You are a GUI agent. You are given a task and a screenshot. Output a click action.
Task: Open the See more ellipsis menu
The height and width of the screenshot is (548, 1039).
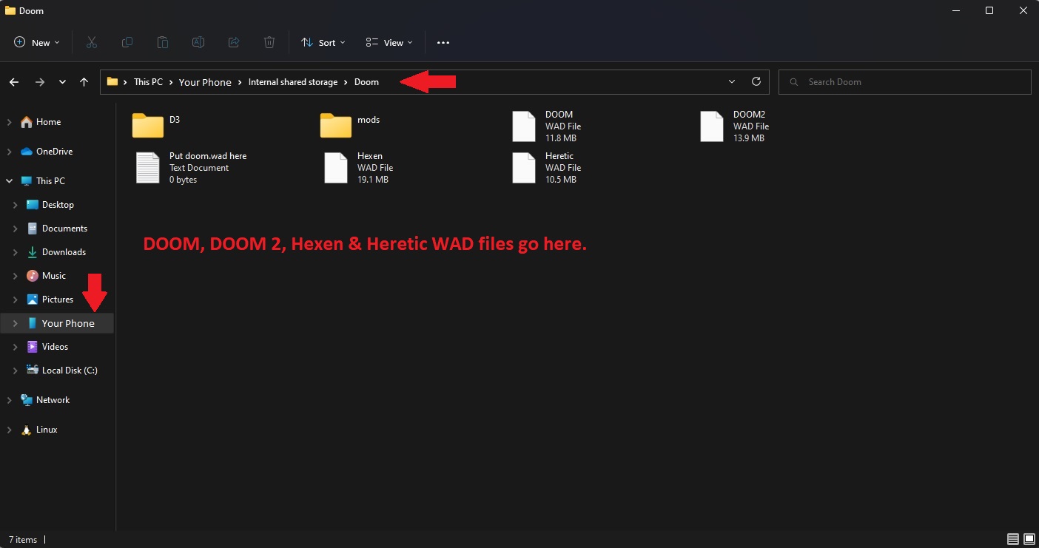point(443,43)
